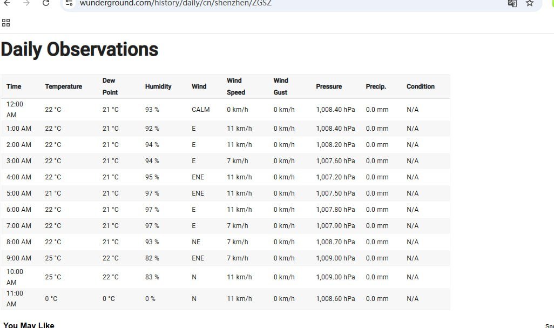Viewport: 554px width, 328px height.
Task: Click the Daily Observations heading
Action: (x=79, y=50)
